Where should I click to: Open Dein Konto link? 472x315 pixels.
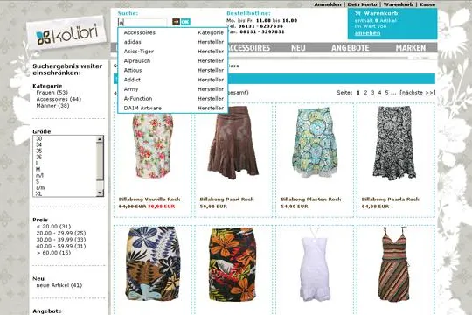tap(362, 4)
